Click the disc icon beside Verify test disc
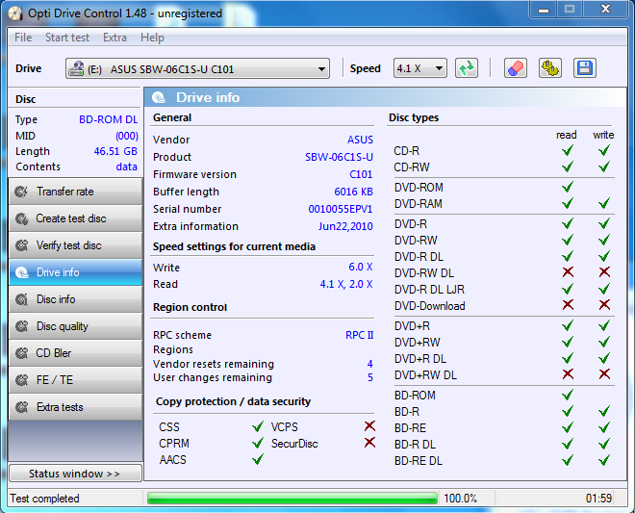This screenshot has height=513, width=635. coord(21,245)
